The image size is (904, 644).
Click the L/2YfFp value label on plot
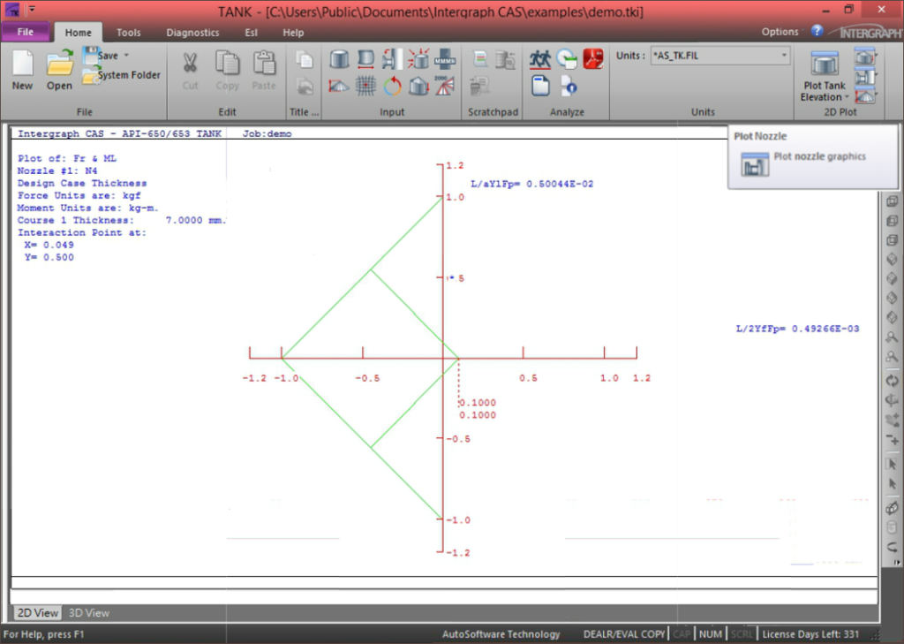pos(797,329)
